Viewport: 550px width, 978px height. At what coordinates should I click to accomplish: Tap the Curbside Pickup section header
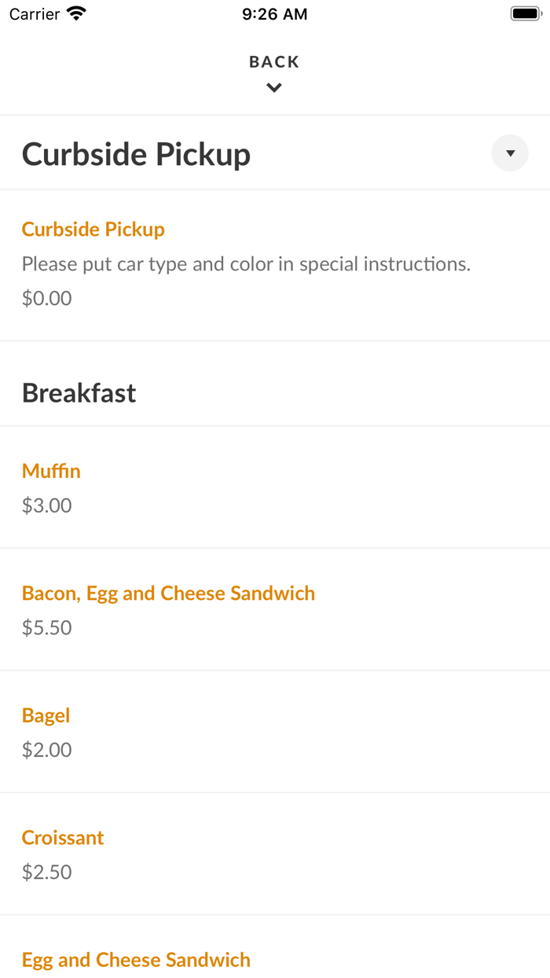coord(136,154)
